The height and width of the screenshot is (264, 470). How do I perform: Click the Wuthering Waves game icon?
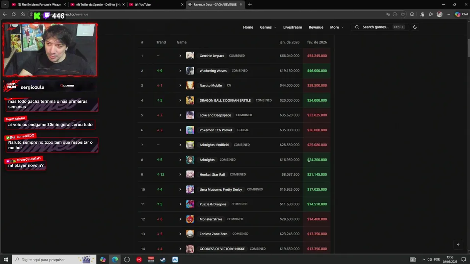[190, 71]
